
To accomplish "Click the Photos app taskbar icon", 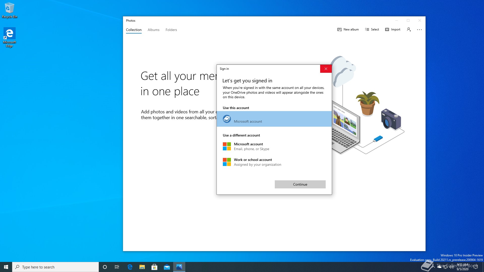I will 179,267.
